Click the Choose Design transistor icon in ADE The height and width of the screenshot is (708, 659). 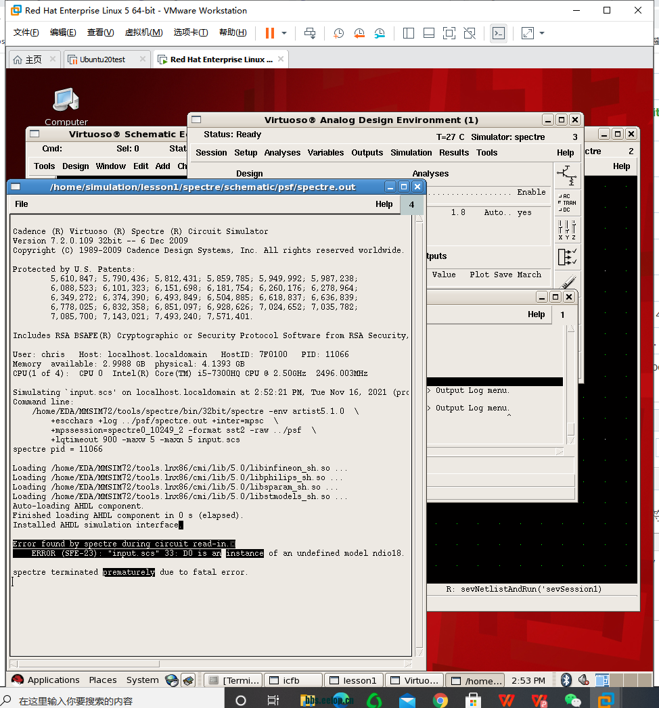point(567,176)
